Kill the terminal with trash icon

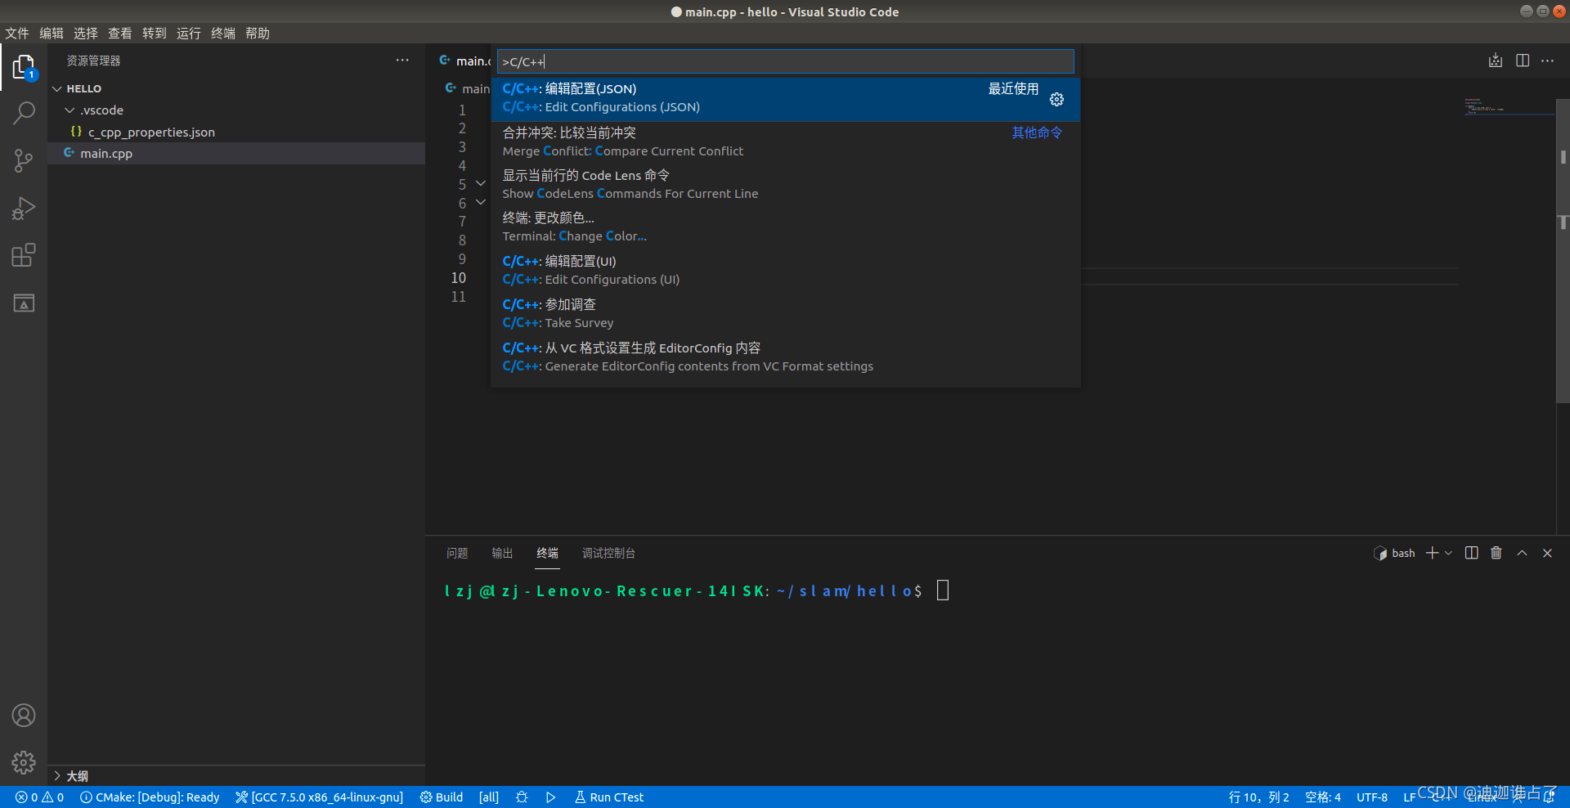coord(1496,553)
